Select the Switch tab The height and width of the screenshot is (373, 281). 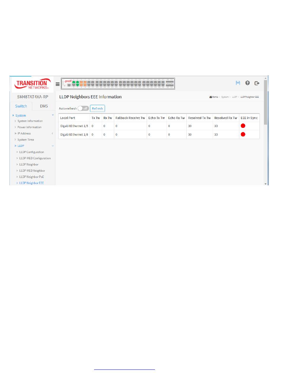click(21, 106)
